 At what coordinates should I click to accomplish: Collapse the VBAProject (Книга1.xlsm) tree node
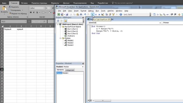click(58, 24)
